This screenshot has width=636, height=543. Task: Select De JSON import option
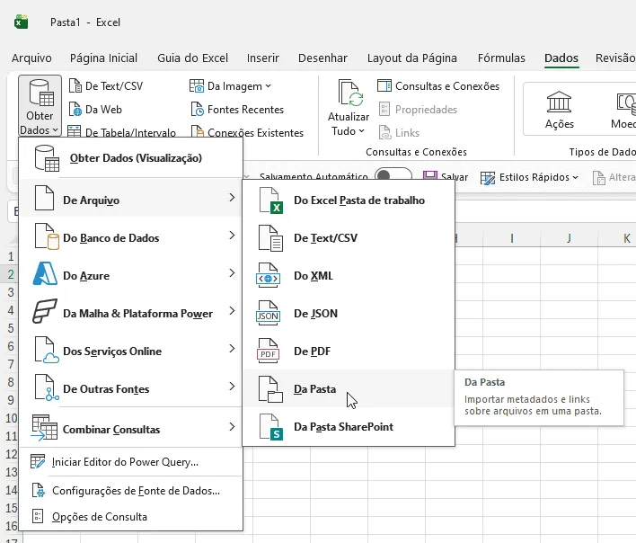[349, 314]
